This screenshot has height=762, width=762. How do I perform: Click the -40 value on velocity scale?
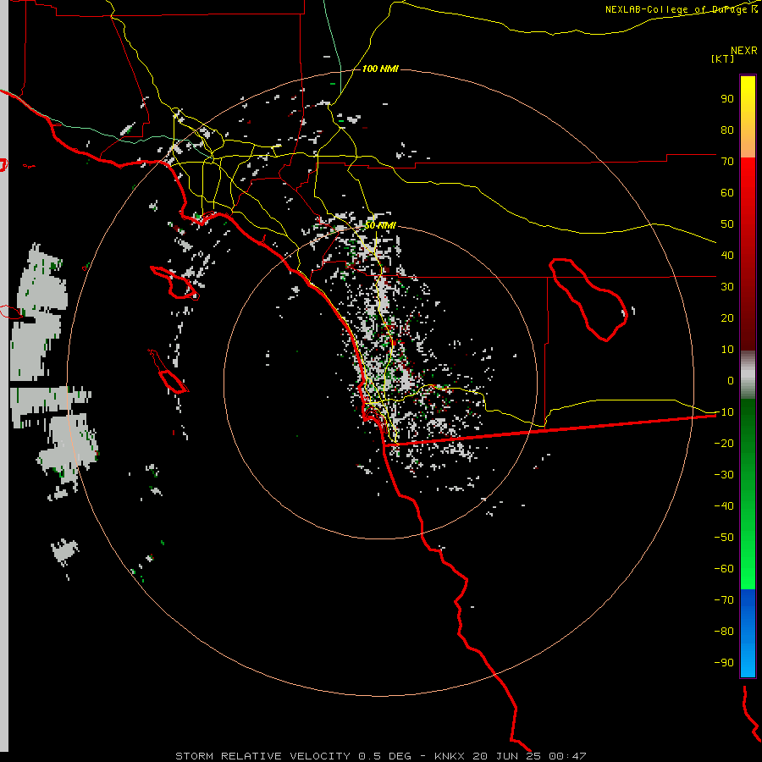pyautogui.click(x=724, y=506)
